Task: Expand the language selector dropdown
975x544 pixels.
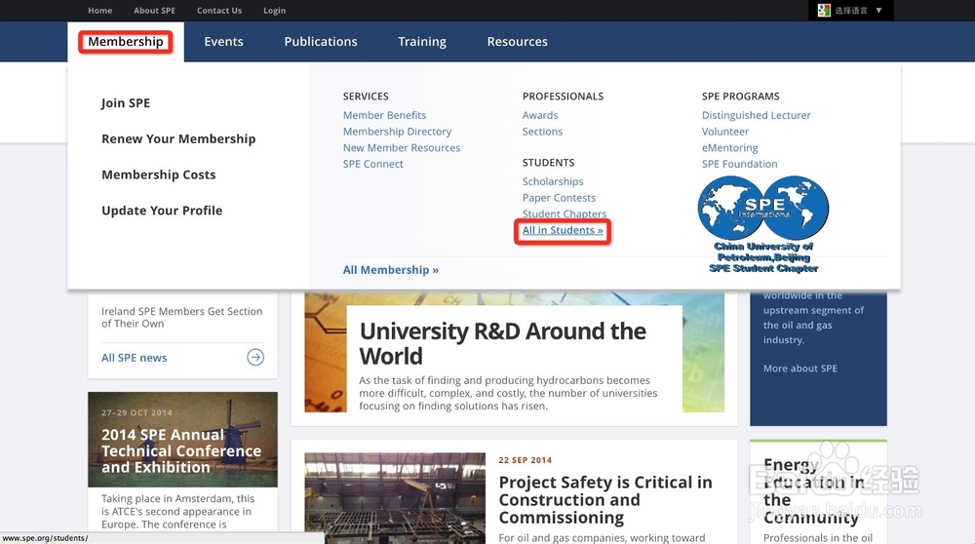Action: pyautogui.click(x=850, y=11)
